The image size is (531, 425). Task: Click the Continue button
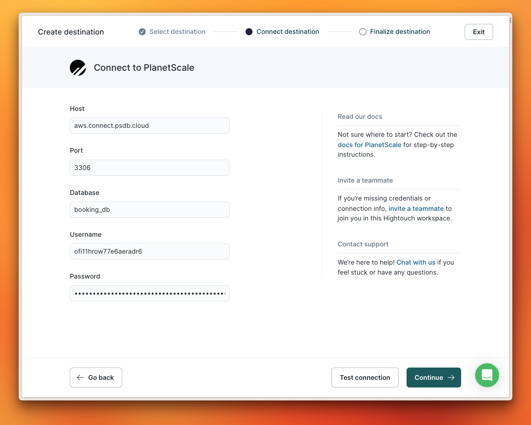click(x=434, y=378)
